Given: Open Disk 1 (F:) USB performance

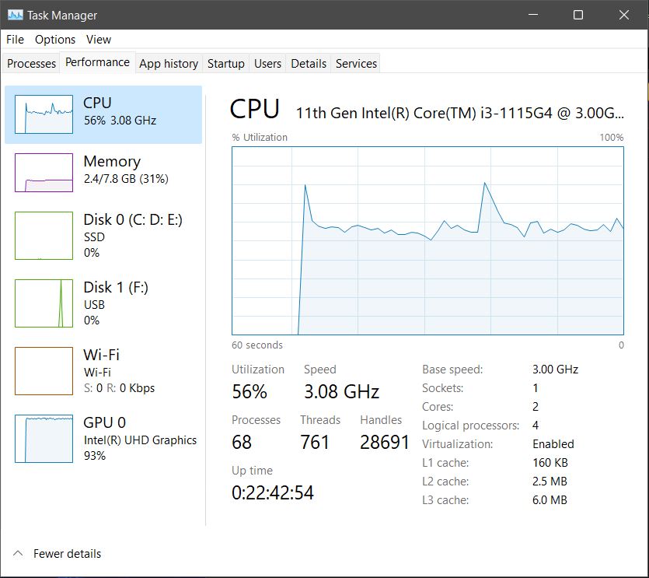Looking at the screenshot, I should (117, 303).
